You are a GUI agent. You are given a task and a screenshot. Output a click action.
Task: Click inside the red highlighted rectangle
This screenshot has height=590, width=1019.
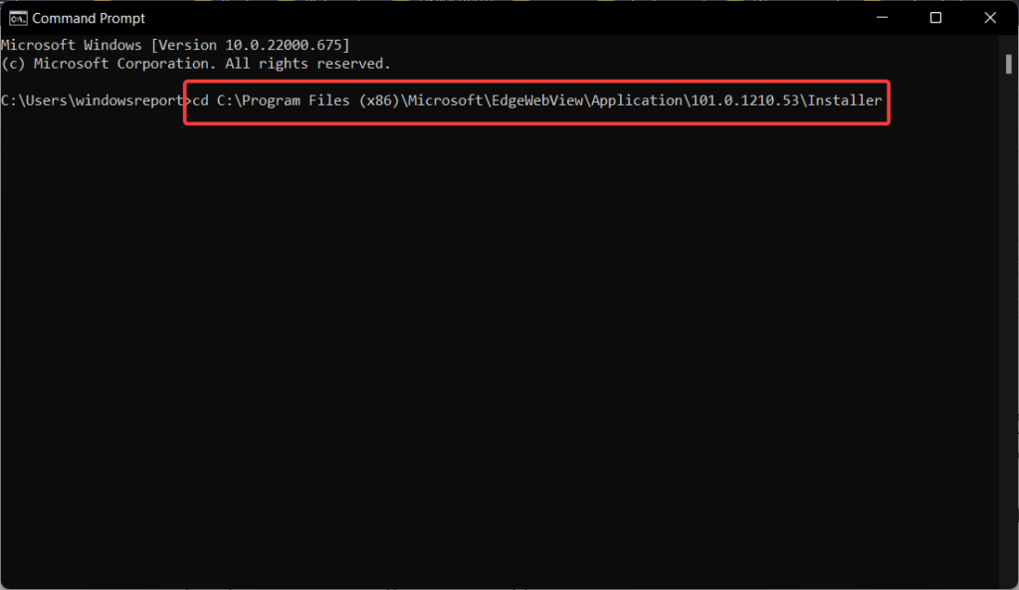click(x=537, y=100)
